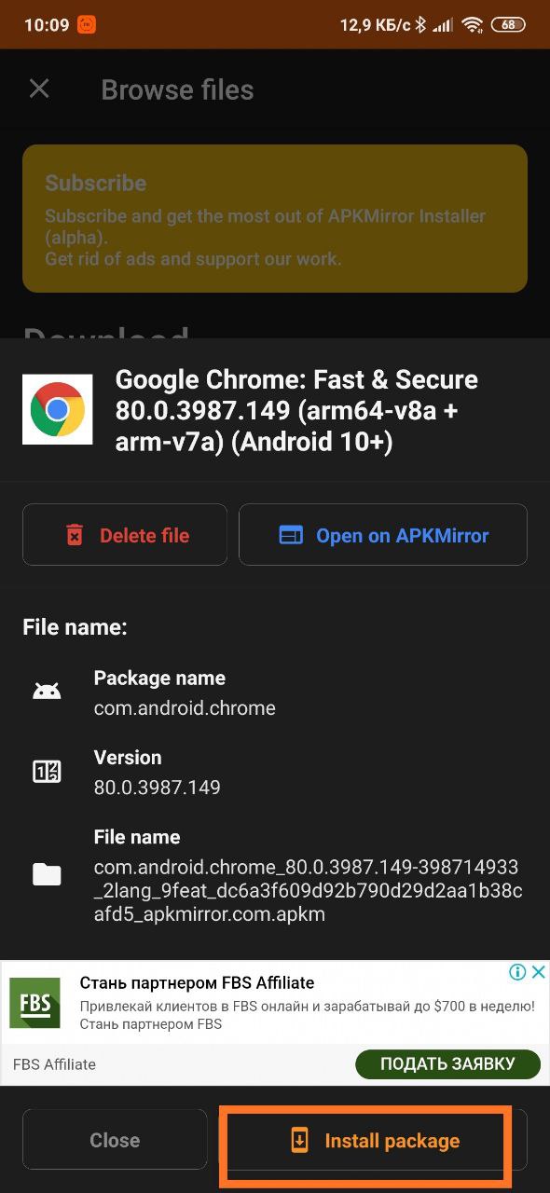Select the com.android.chrome package name text
The height and width of the screenshot is (1193, 550).
click(x=185, y=708)
